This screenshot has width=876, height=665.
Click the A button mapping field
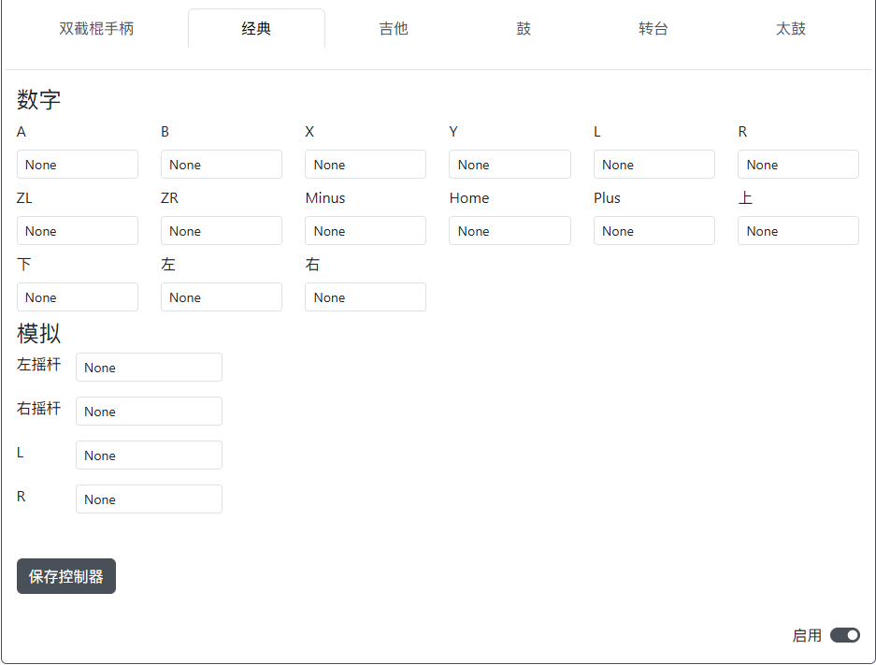tap(78, 164)
